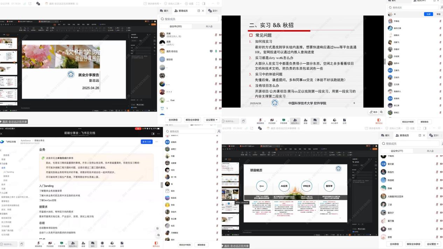This screenshot has height=249, width=443.
Task: Click 共享屏幕 icon in 实习&&秋招 slide window
Action: pyautogui.click(x=283, y=121)
